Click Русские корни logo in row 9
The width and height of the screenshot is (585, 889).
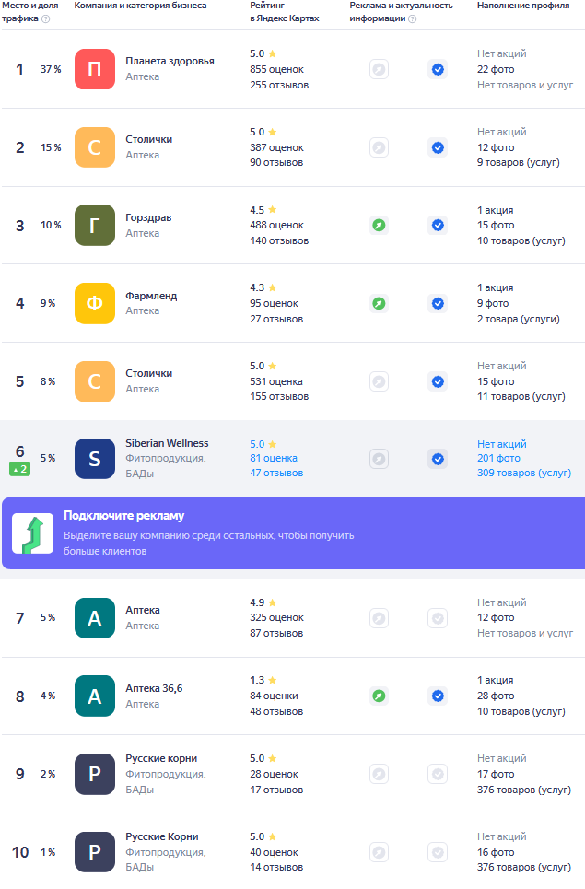(95, 774)
